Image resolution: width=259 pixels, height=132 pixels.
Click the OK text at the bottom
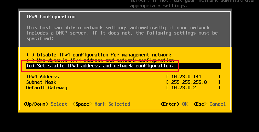[185, 104]
